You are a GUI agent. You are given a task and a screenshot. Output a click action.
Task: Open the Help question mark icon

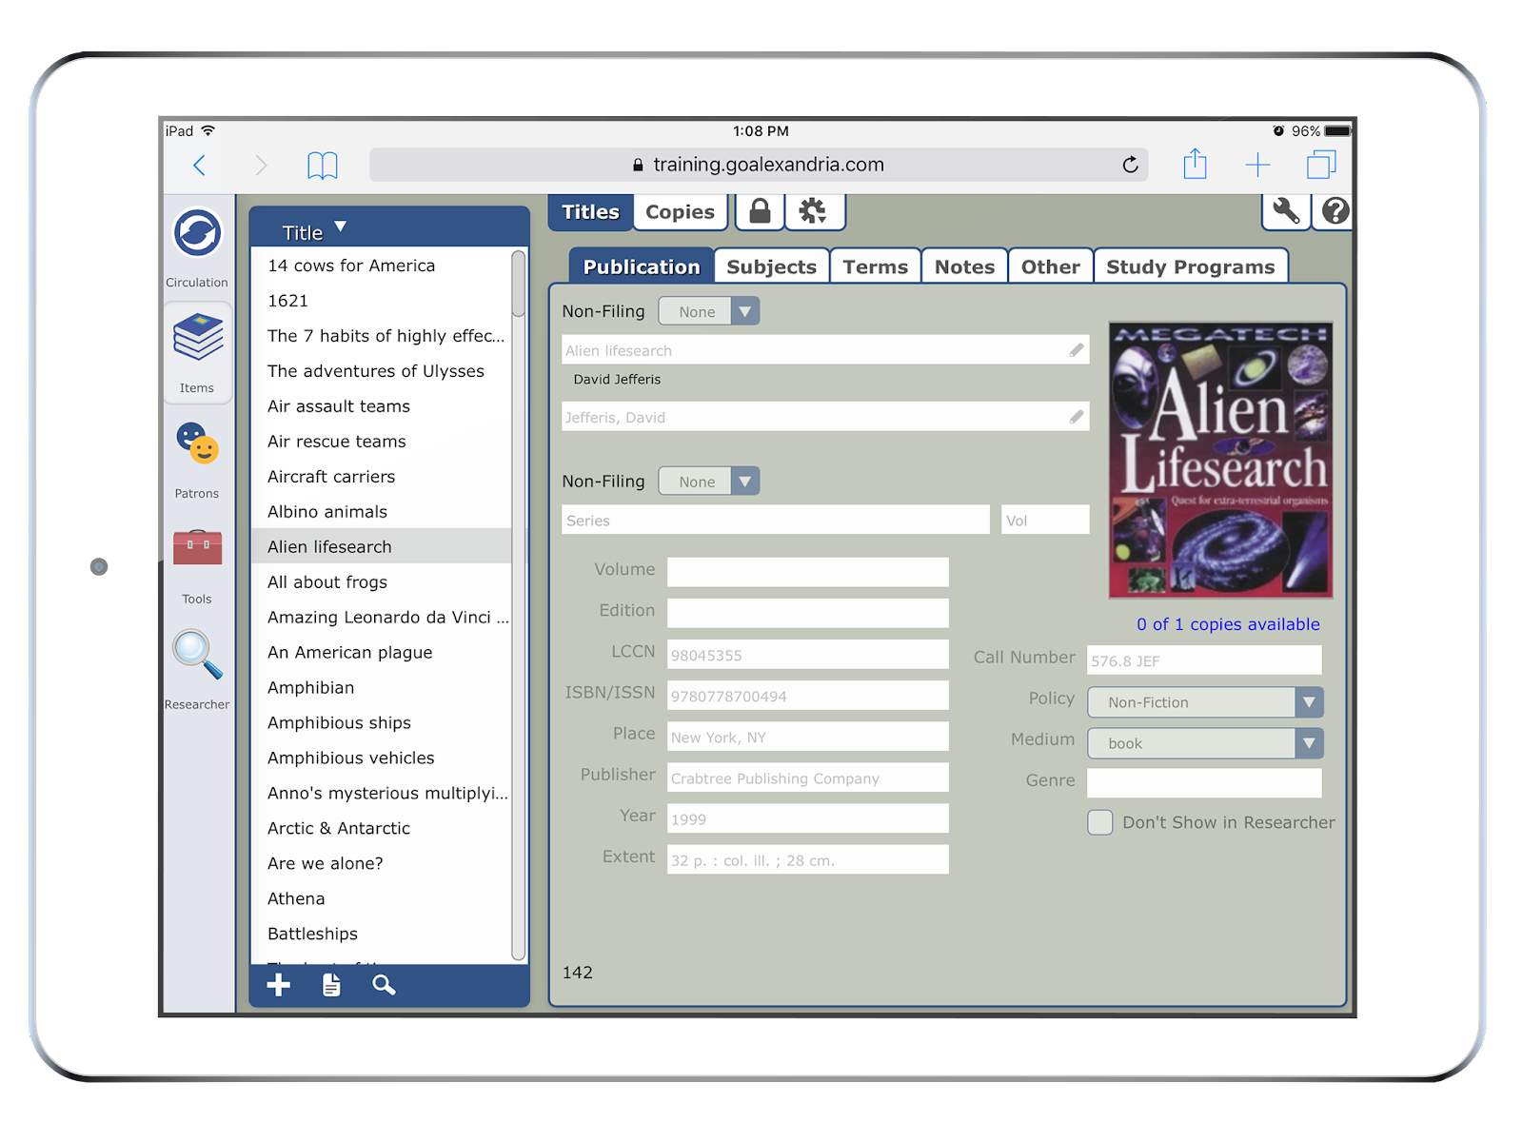(1333, 211)
